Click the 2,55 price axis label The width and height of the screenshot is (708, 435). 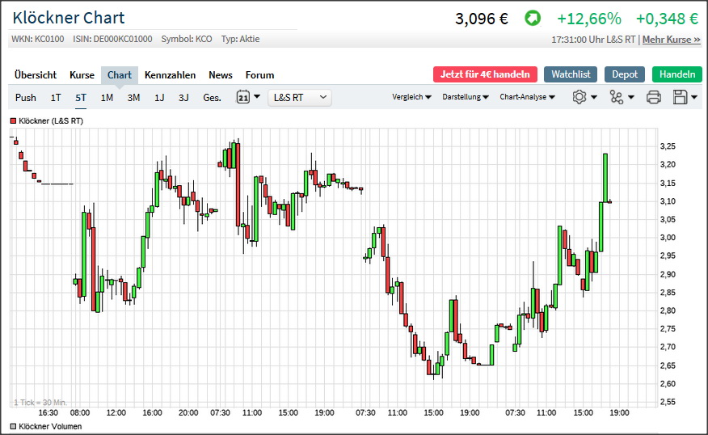[668, 402]
